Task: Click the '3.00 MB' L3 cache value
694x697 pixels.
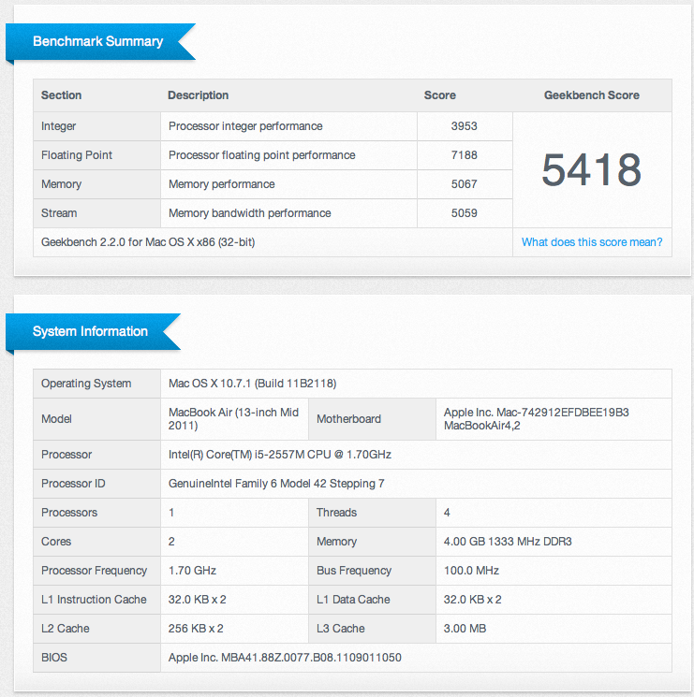Action: (x=465, y=629)
